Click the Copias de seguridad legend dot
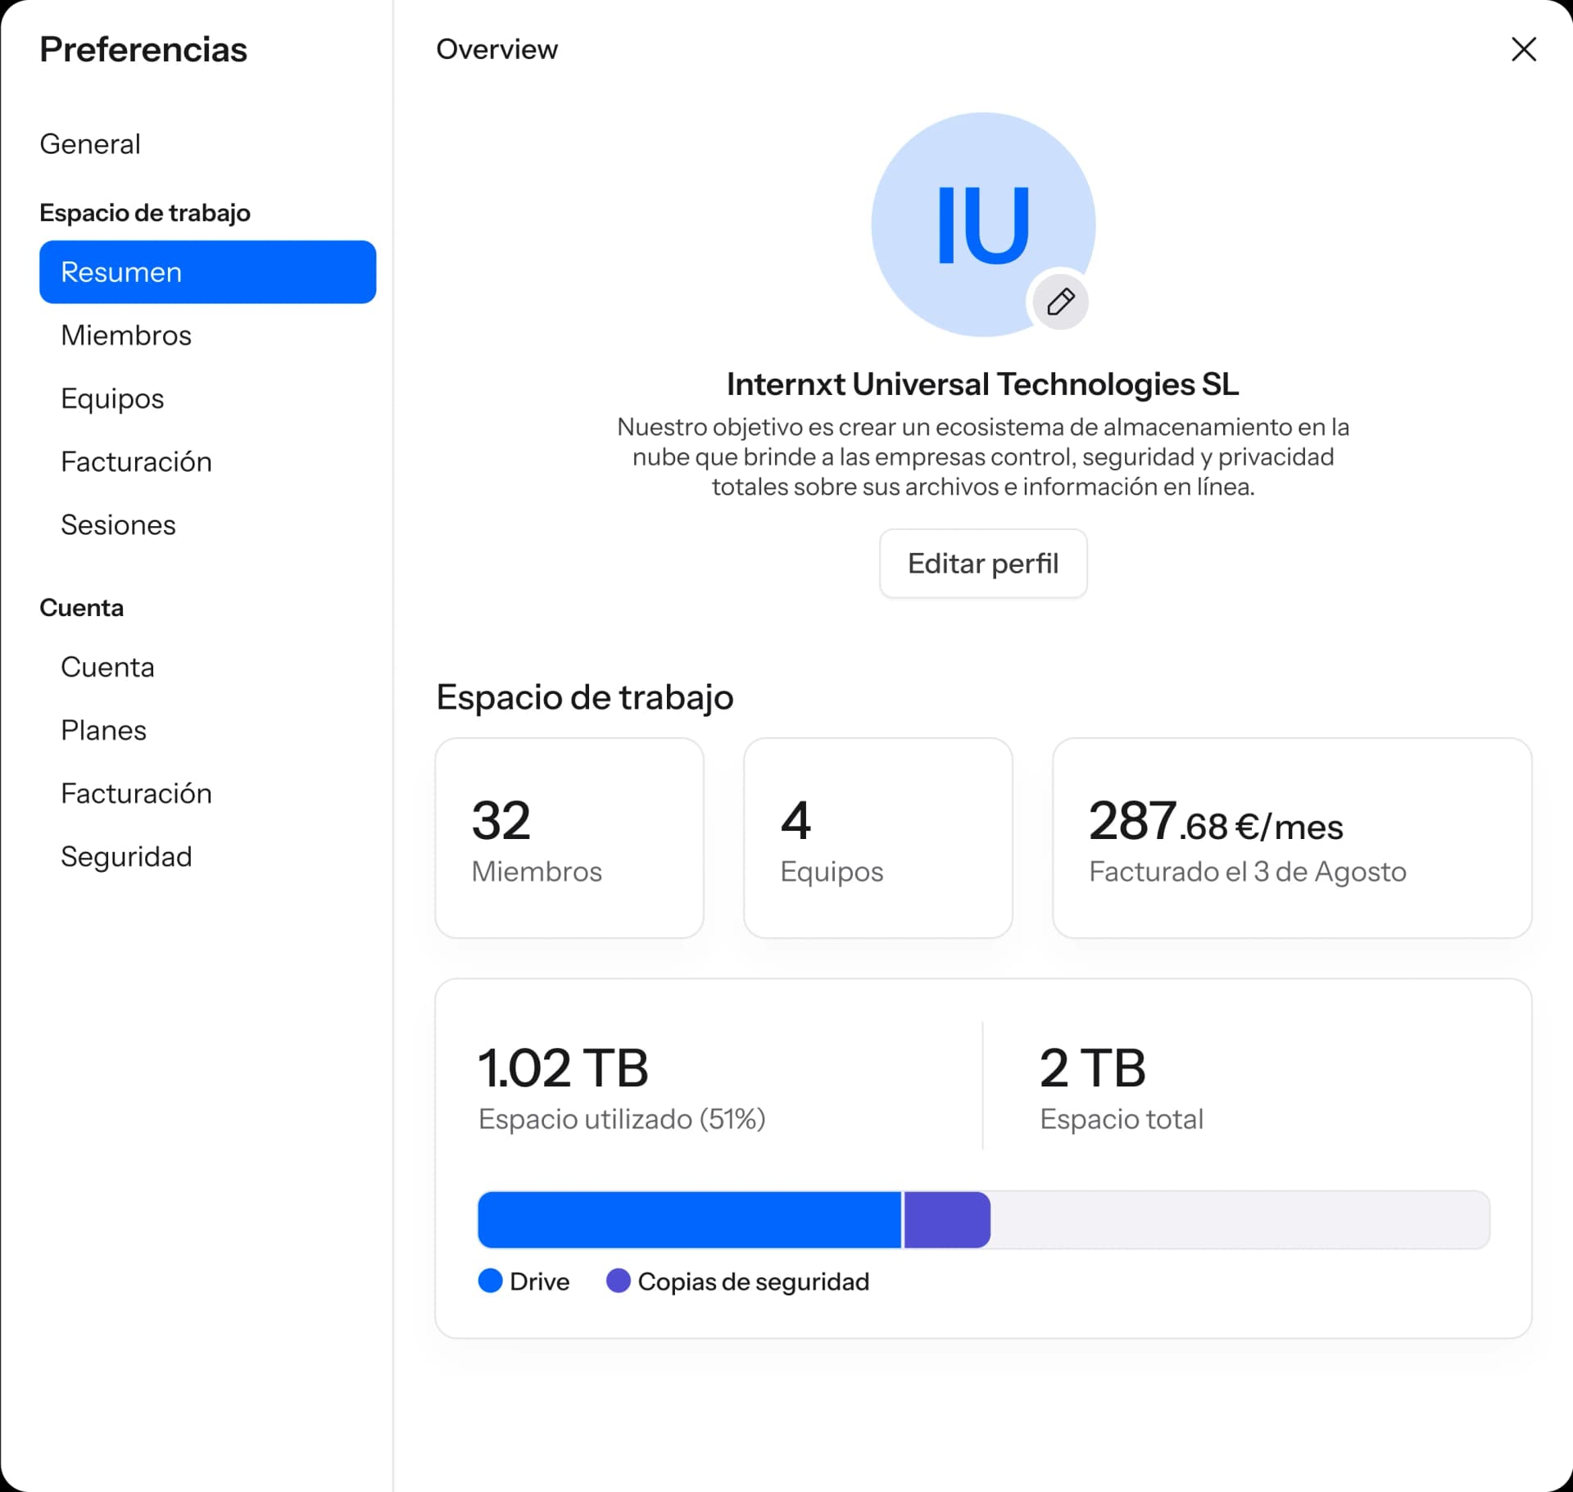Screen dimensions: 1573x1492 pyautogui.click(x=618, y=1281)
